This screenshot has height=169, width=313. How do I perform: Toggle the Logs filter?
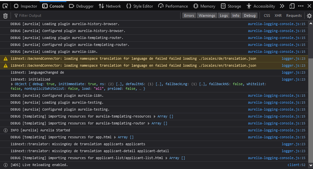click(x=224, y=16)
